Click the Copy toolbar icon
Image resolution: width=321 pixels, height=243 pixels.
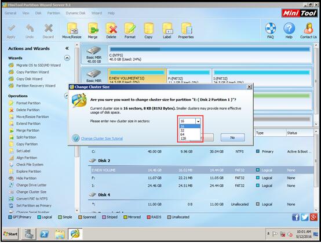[148, 28]
